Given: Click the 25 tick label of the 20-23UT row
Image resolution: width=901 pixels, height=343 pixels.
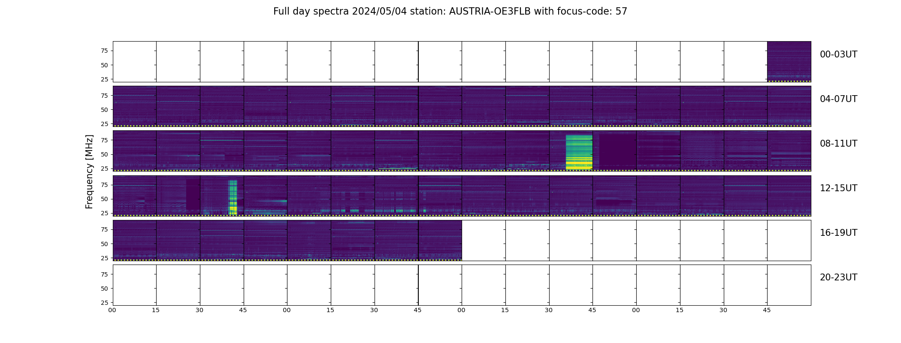Looking at the screenshot, I should [104, 303].
